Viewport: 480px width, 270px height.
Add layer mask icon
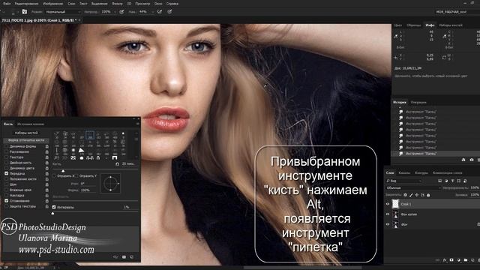pyautogui.click(x=451, y=260)
